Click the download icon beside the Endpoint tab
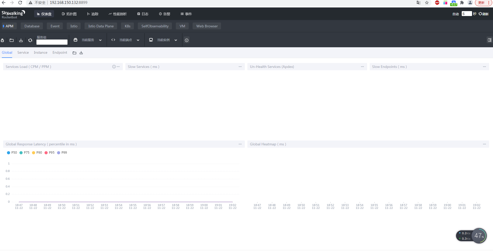This screenshot has width=493, height=251. click(81, 53)
